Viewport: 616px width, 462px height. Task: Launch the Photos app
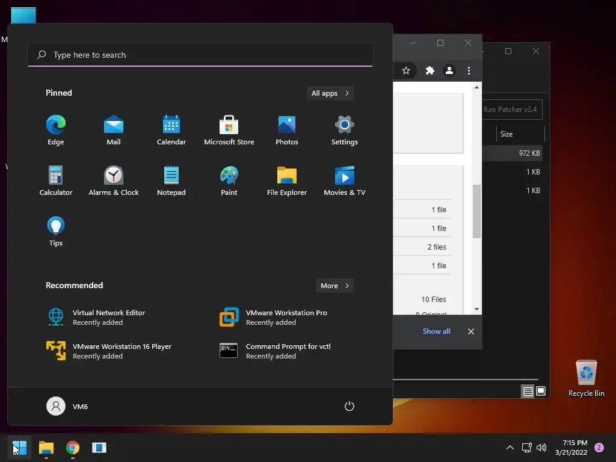tap(287, 131)
